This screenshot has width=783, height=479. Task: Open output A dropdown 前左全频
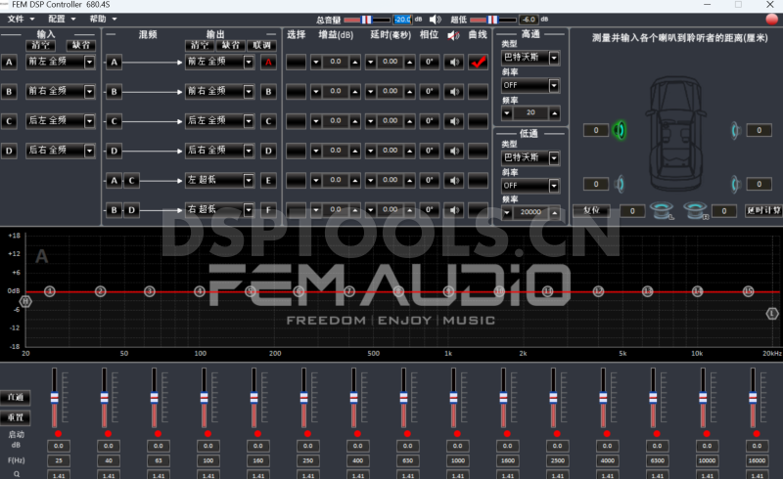[219, 62]
